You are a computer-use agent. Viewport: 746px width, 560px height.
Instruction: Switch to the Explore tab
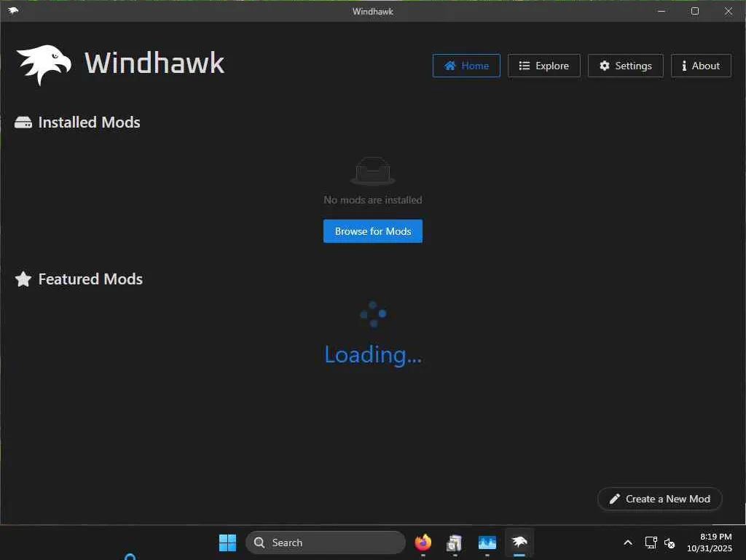pos(543,66)
